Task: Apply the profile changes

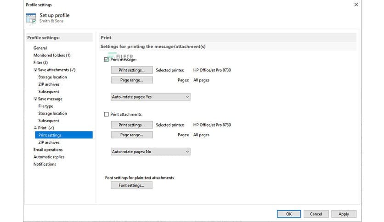Action: pos(344,214)
